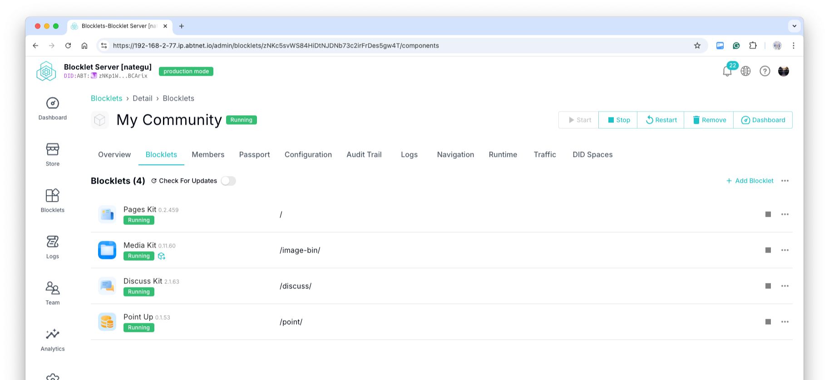Viewport: 829px width, 380px height.
Task: Open the user avatar in header
Action: [x=783, y=71]
